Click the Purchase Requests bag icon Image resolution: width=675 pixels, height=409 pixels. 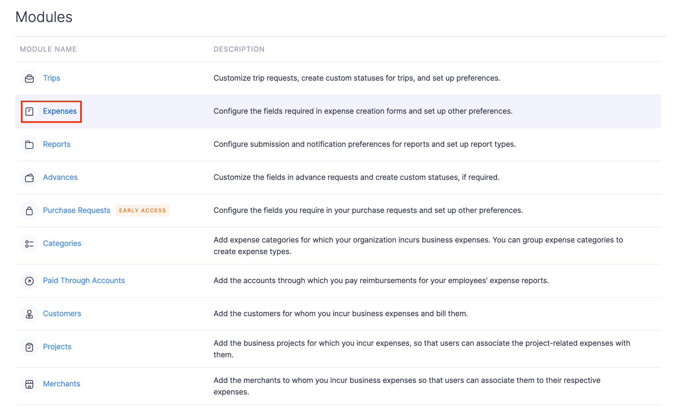pyautogui.click(x=29, y=211)
